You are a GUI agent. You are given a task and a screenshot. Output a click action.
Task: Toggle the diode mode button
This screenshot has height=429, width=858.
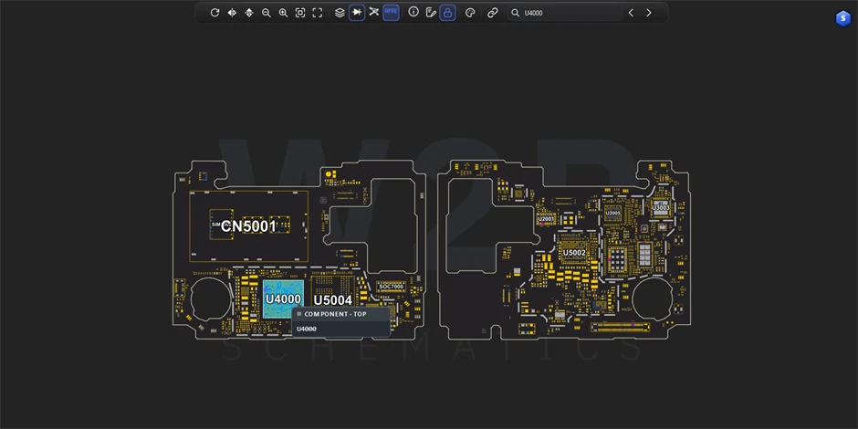click(357, 12)
